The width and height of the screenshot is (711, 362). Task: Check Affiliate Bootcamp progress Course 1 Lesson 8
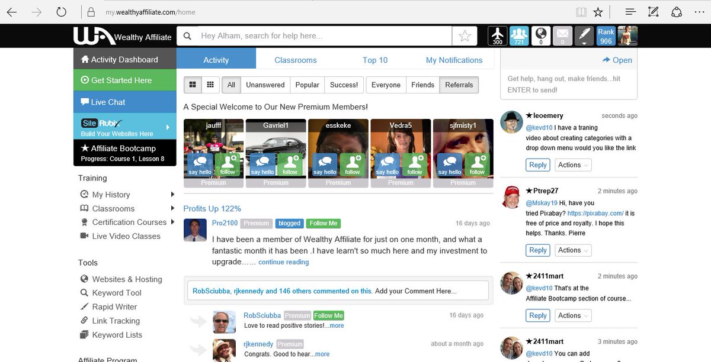(124, 154)
